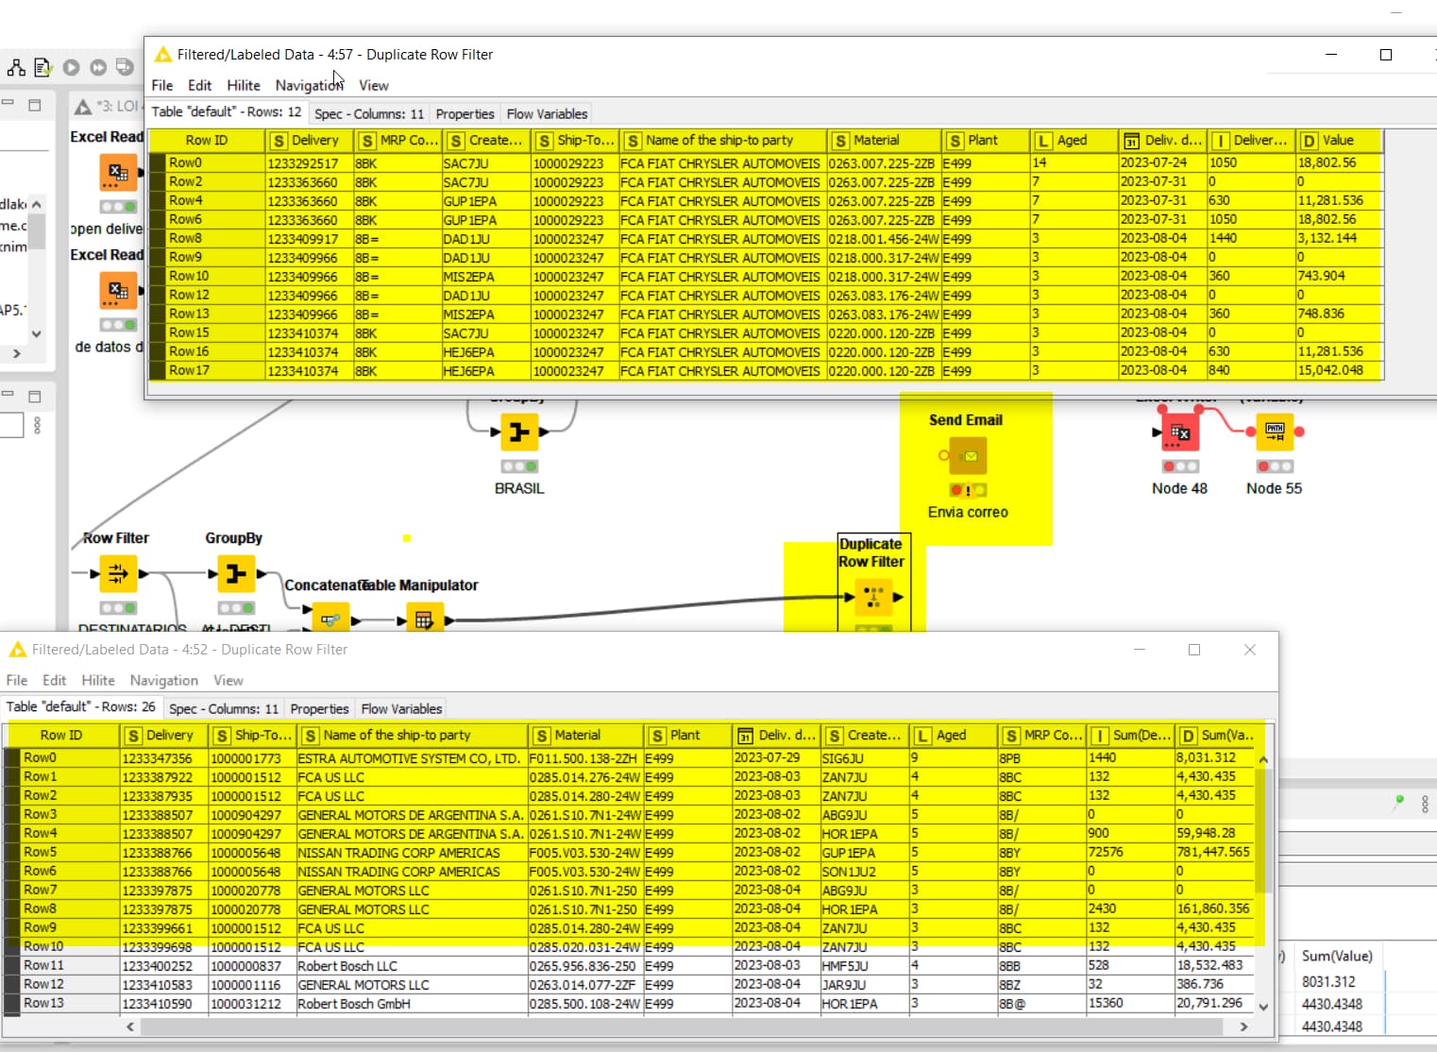Image resolution: width=1437 pixels, height=1052 pixels.
Task: Click warning triangle icon in 4:57 window title
Action: (162, 54)
